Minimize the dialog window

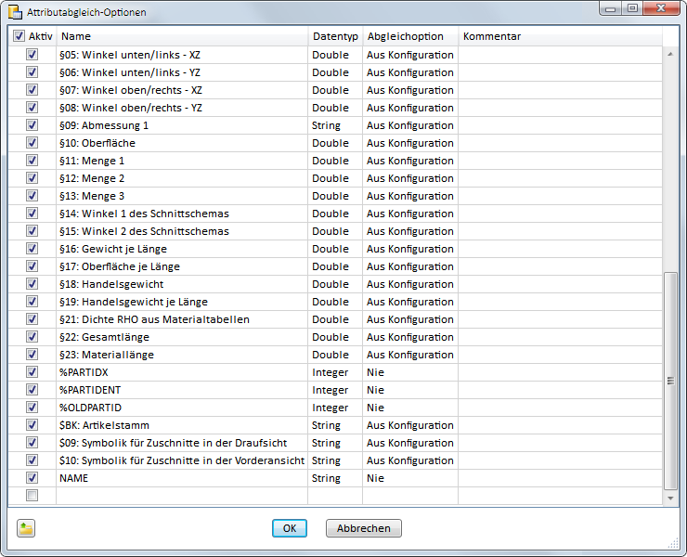(611, 8)
